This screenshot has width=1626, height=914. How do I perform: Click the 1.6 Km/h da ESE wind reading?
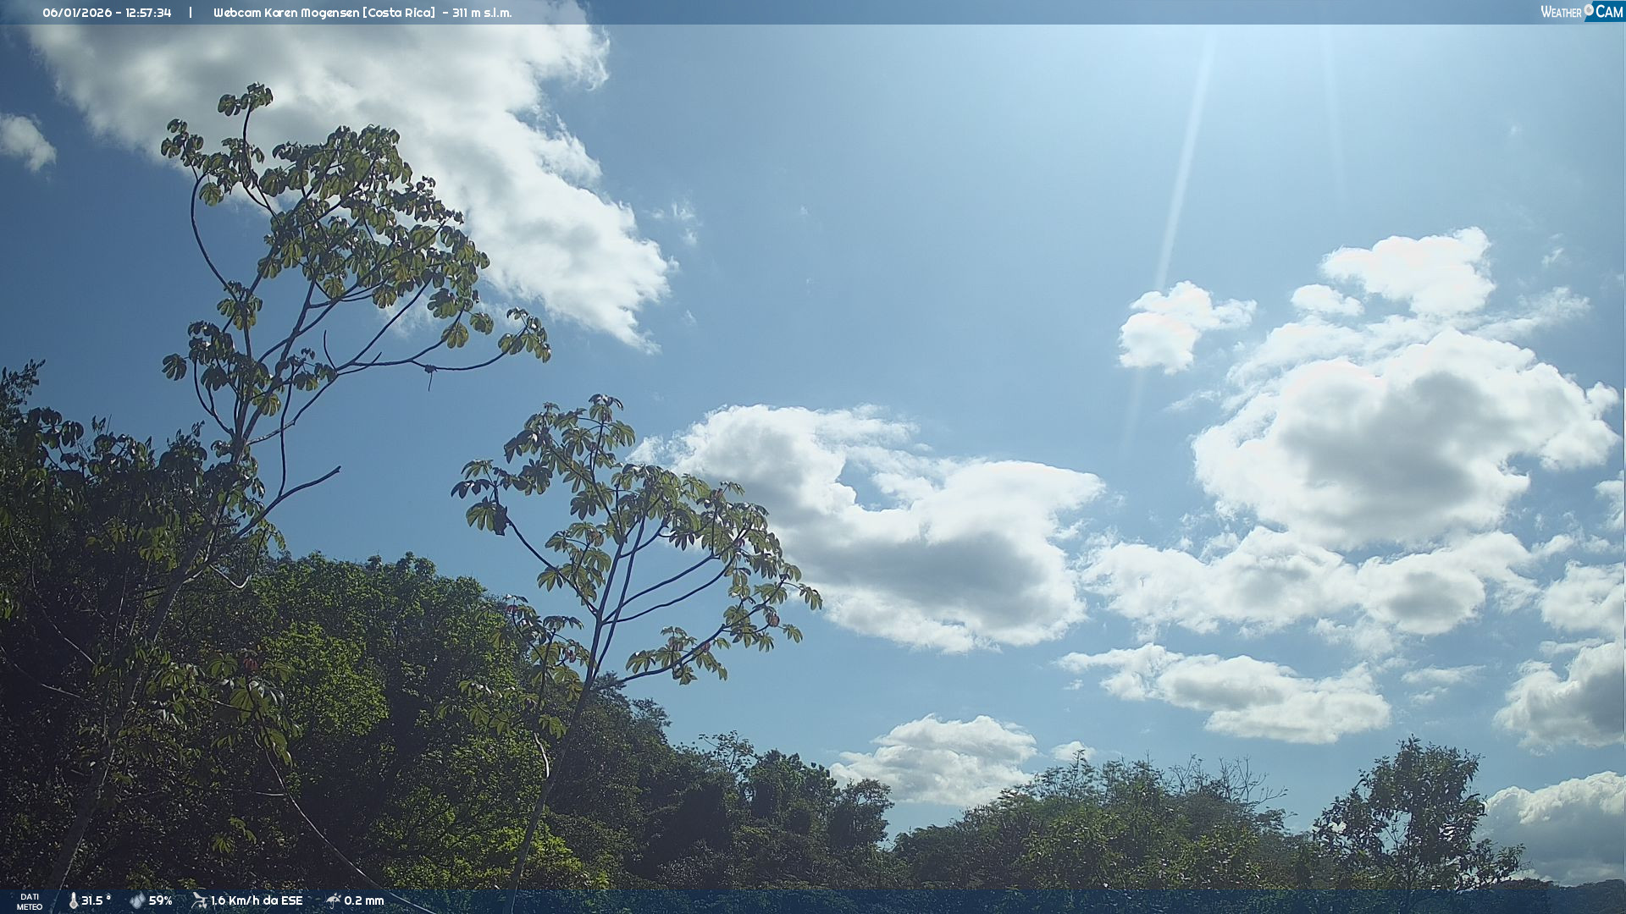tap(257, 900)
